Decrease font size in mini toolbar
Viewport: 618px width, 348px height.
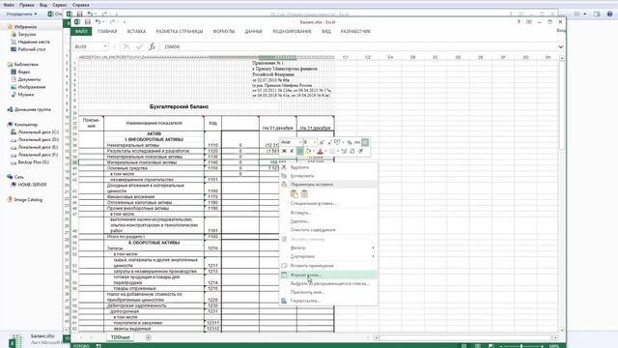pos(329,142)
